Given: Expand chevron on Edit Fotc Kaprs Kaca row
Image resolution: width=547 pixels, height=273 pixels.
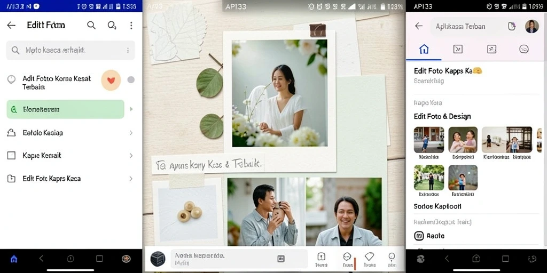Looking at the screenshot, I should coord(131,179).
